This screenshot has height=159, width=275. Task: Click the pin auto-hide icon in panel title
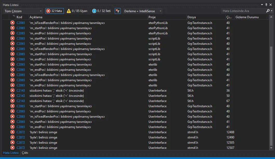266,5
